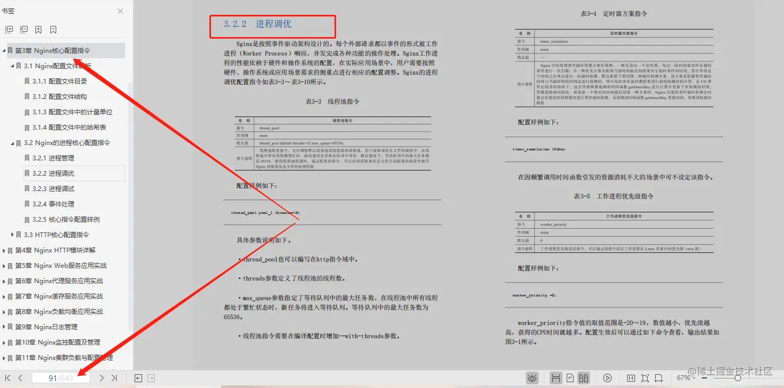Select the 1:1 actual size icon
The width and height of the screenshot is (784, 388).
(632, 377)
